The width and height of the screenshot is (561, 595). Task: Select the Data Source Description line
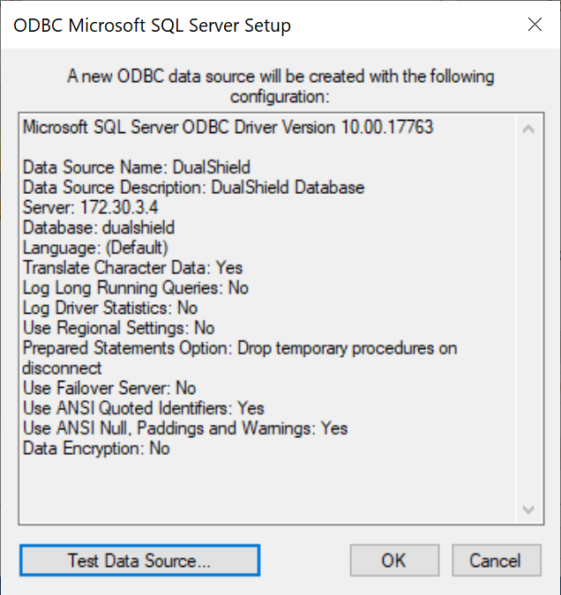(x=193, y=188)
